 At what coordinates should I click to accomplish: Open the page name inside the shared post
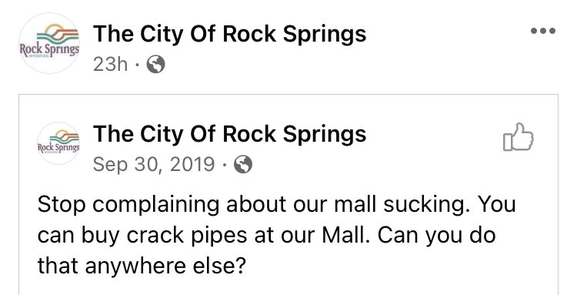pos(229,133)
